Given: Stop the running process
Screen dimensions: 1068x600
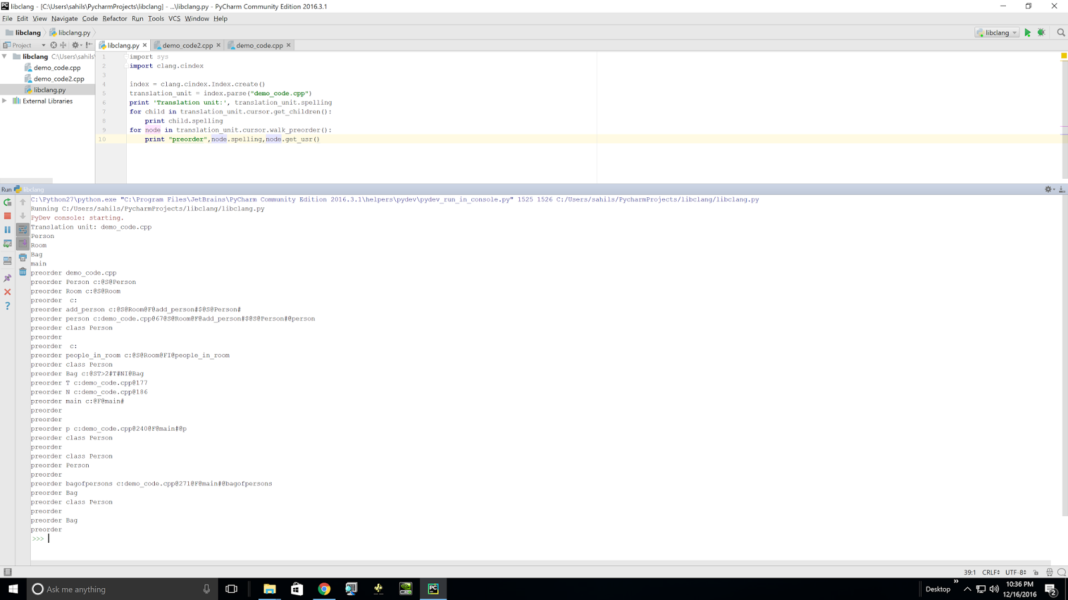Looking at the screenshot, I should (x=7, y=216).
